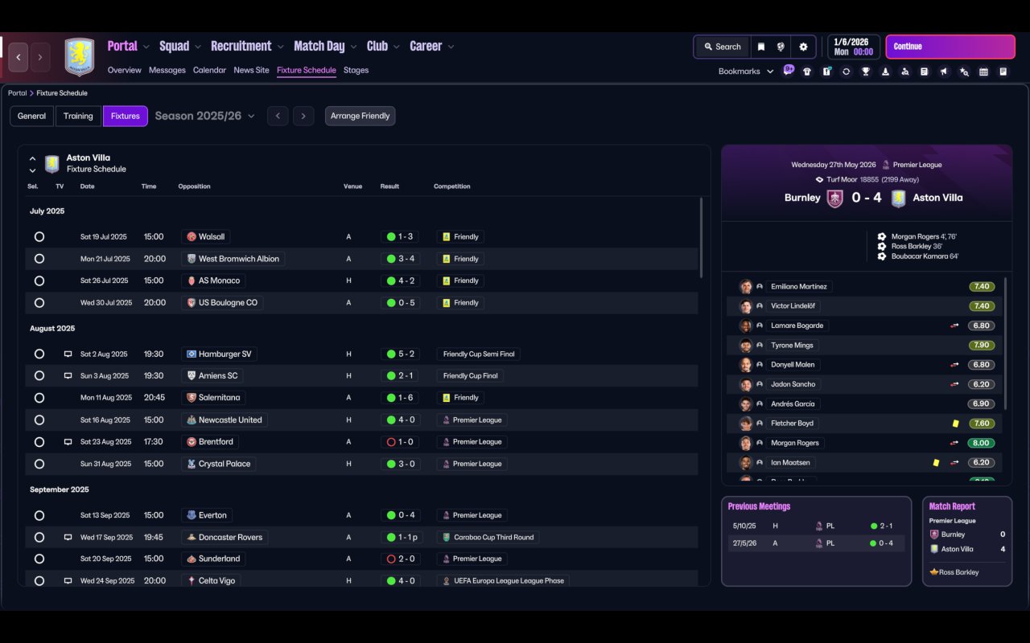Open the Season 2025/26 dropdown

(205, 116)
